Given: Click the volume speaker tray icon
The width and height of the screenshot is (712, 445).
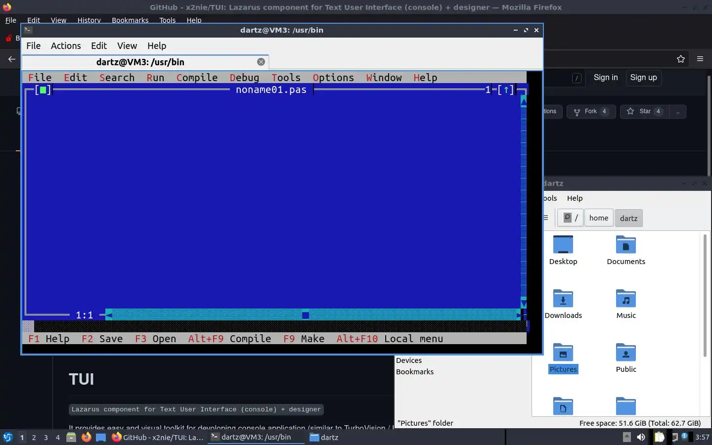Looking at the screenshot, I should (x=641, y=437).
